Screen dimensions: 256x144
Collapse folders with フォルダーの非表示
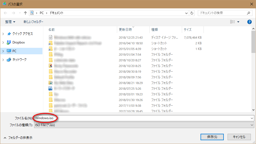[x=18, y=138]
